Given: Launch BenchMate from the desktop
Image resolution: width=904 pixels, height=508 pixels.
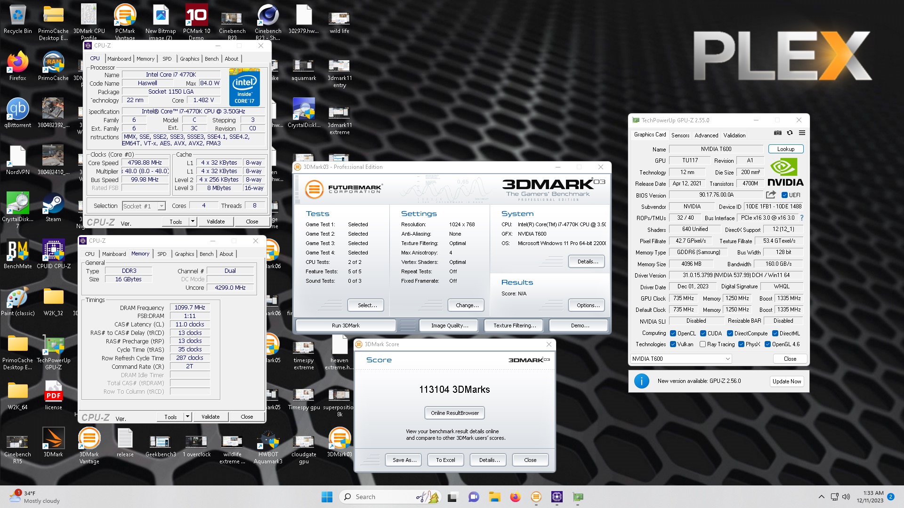Looking at the screenshot, I should coord(17,254).
